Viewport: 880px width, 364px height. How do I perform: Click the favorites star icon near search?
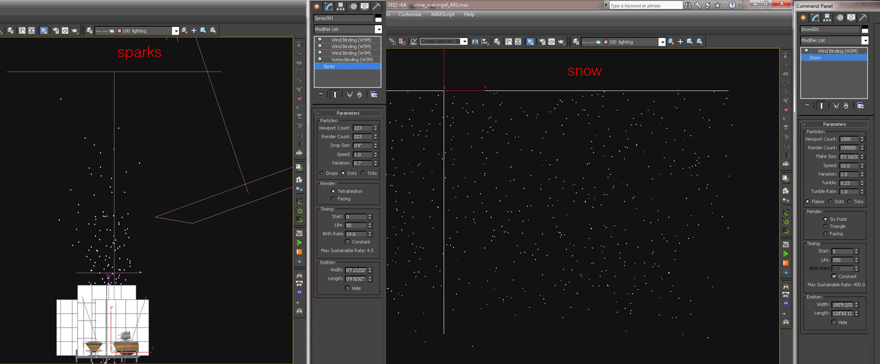tap(717, 5)
